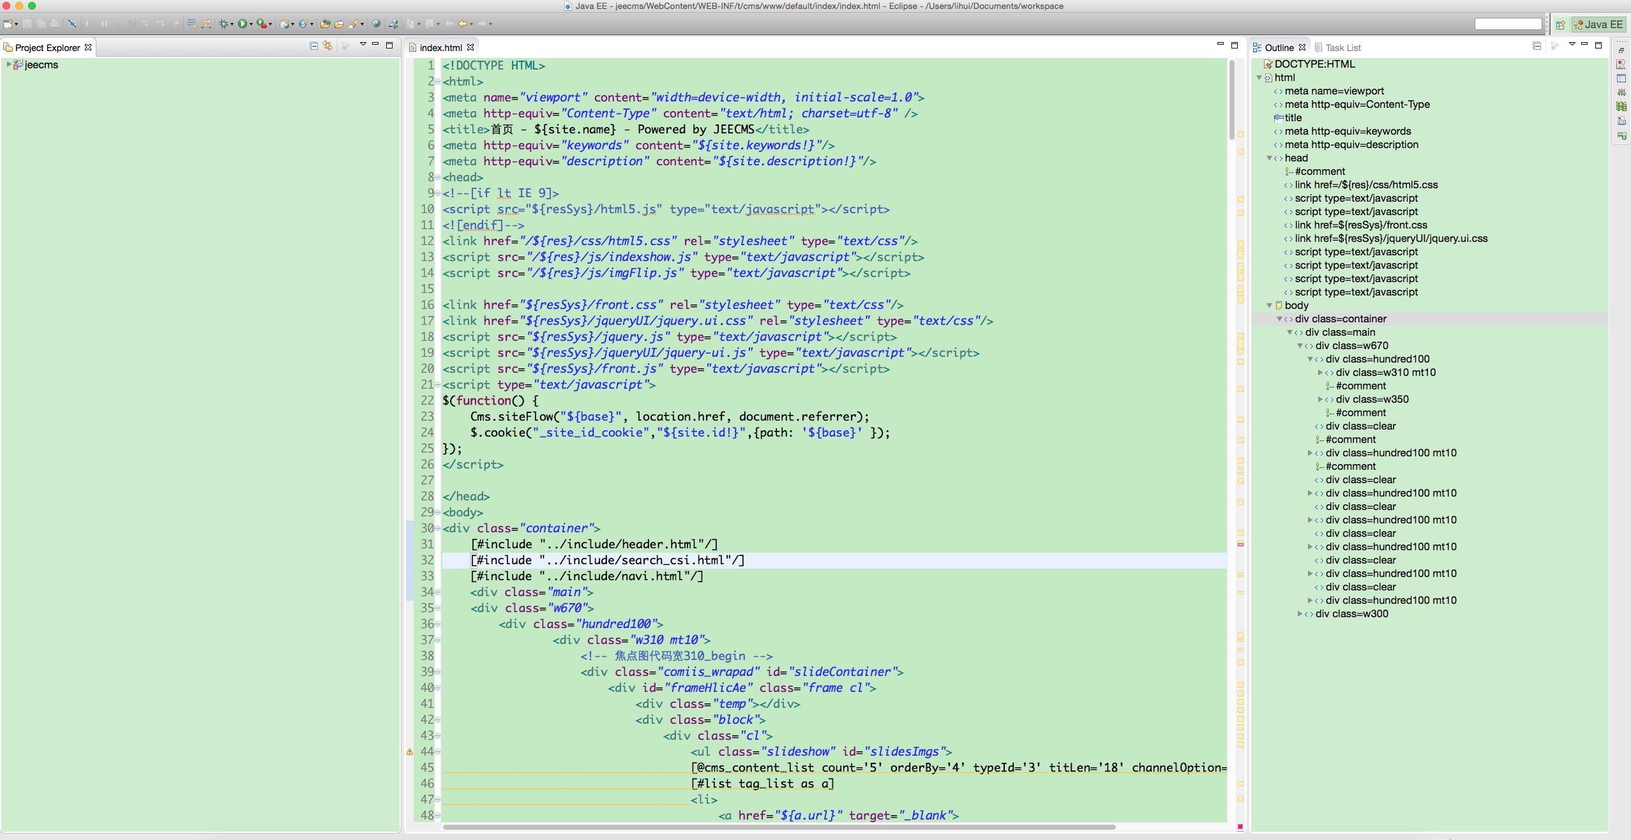This screenshot has height=840, width=1631.
Task: Open the Servers view icon in right trim
Action: (x=1621, y=93)
